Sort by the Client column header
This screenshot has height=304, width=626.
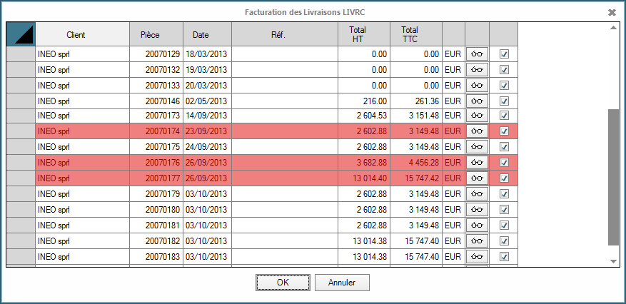tap(81, 34)
